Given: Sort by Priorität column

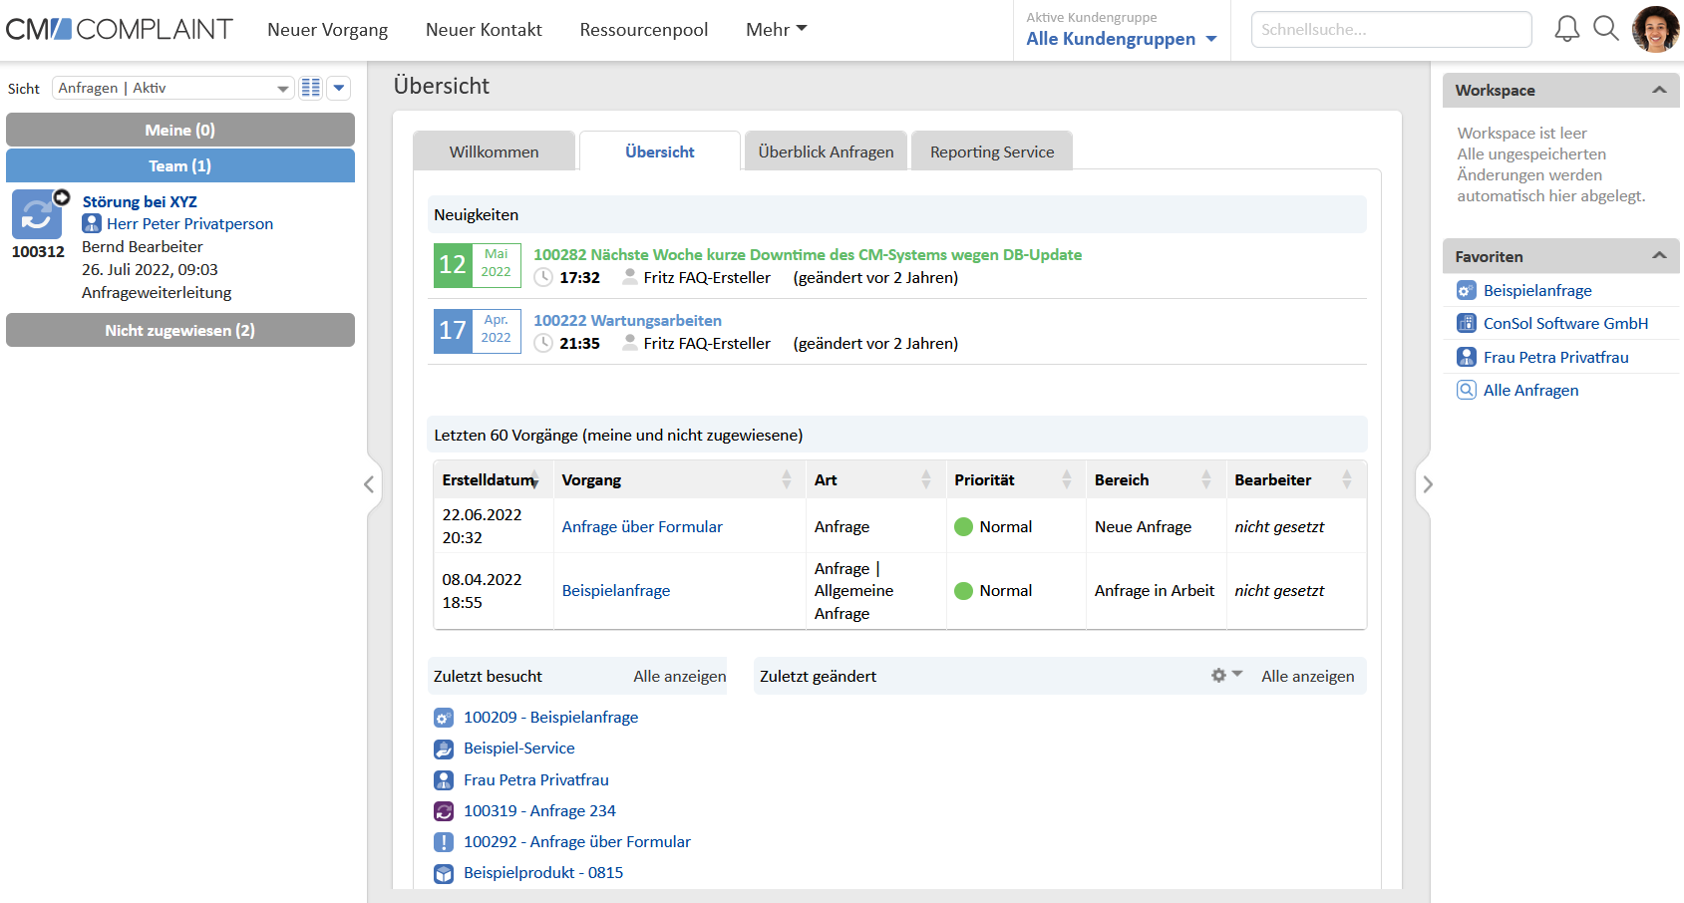Looking at the screenshot, I should coord(1016,479).
